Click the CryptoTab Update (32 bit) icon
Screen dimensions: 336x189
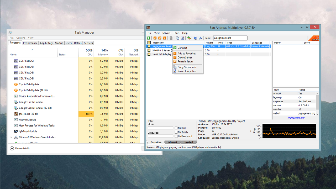point(16,90)
